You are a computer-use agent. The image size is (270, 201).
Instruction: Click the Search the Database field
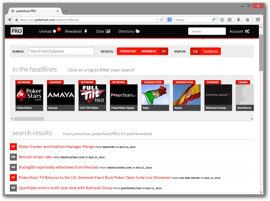(61, 51)
